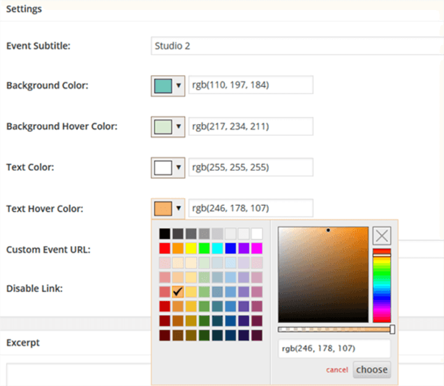
Task: Pick the pure red palette swatch
Action: pos(165,248)
